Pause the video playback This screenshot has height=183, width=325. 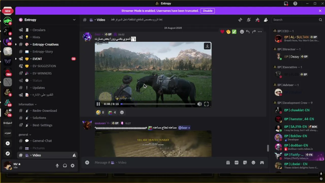pos(98,104)
